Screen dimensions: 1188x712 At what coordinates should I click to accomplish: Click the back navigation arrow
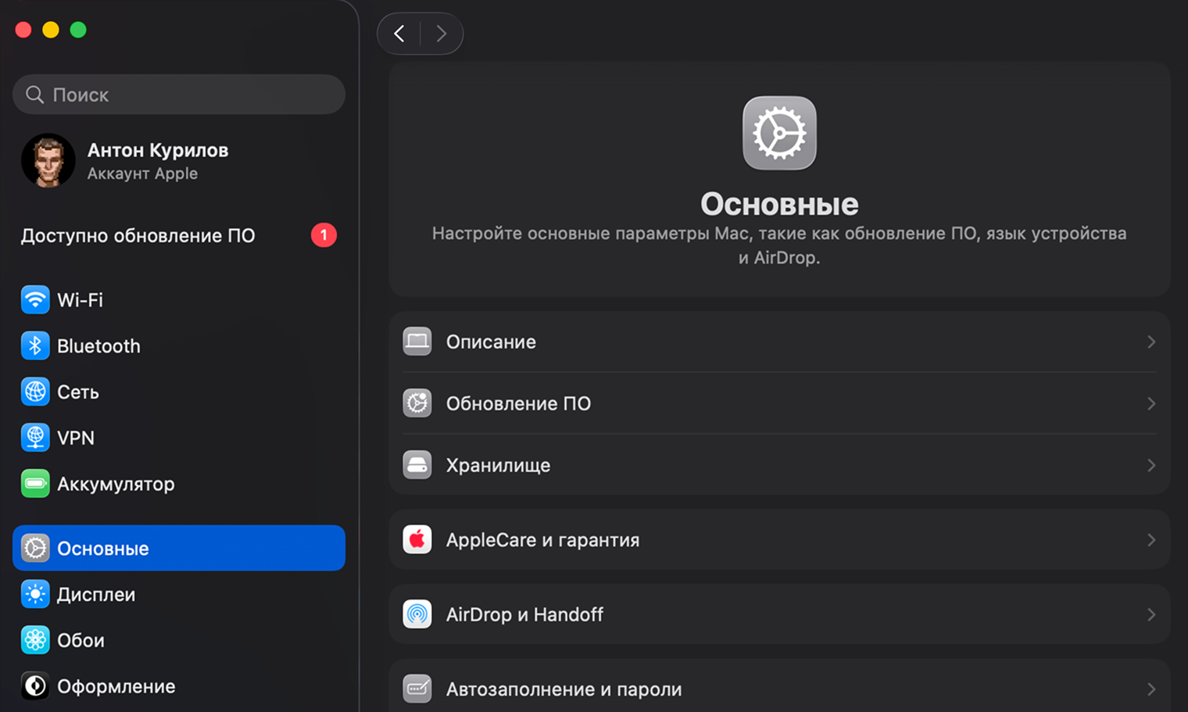click(x=399, y=34)
